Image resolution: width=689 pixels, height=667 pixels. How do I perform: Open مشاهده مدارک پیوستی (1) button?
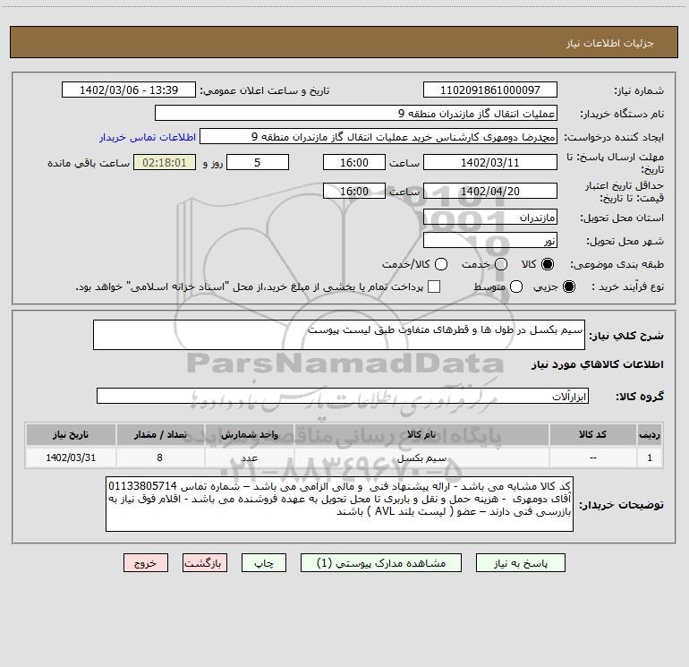pyautogui.click(x=381, y=563)
